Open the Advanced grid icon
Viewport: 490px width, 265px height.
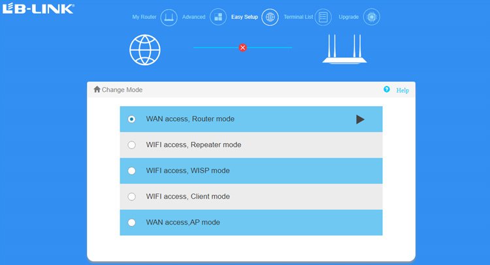pos(218,17)
